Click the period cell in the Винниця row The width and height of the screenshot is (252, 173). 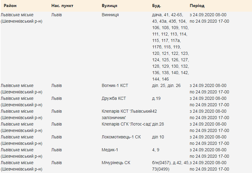point(209,18)
